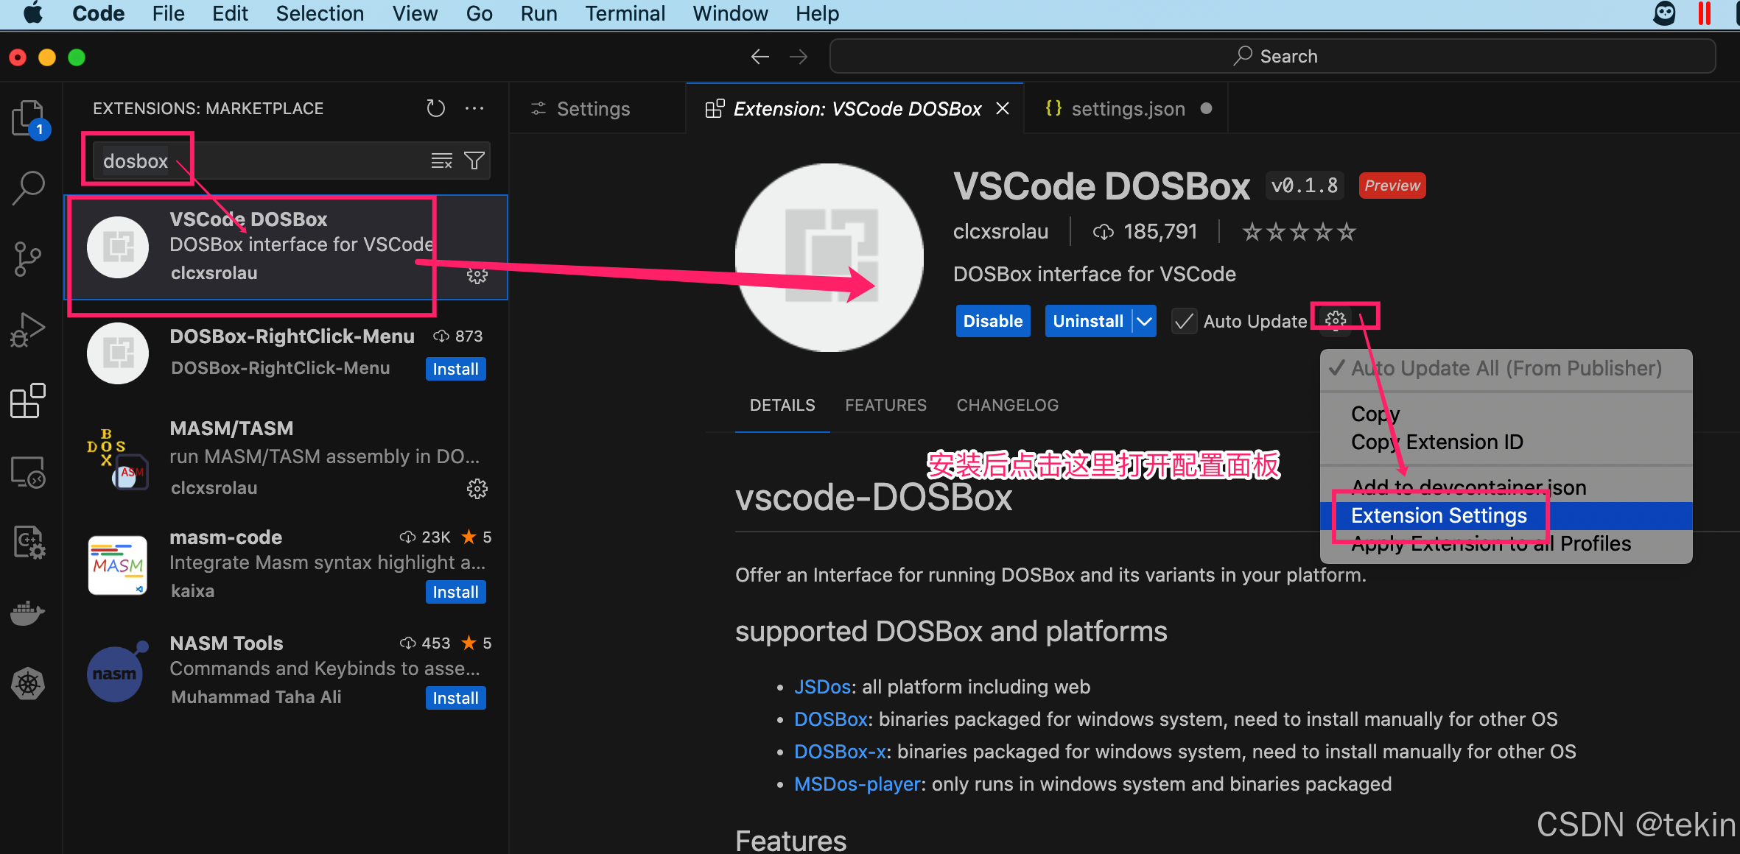This screenshot has width=1740, height=854.
Task: Open the Terminal menu
Action: [625, 13]
